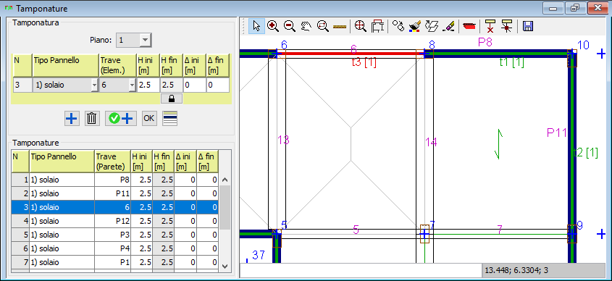Click the rotate layers icon
This screenshot has width=612, height=281.
point(432,26)
